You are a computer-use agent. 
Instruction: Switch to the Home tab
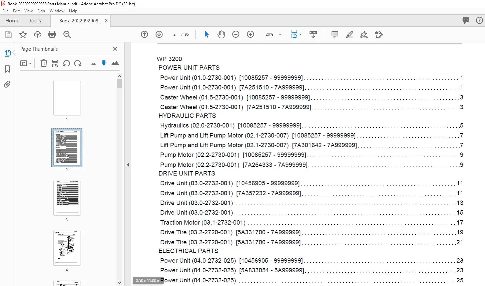coord(12,20)
